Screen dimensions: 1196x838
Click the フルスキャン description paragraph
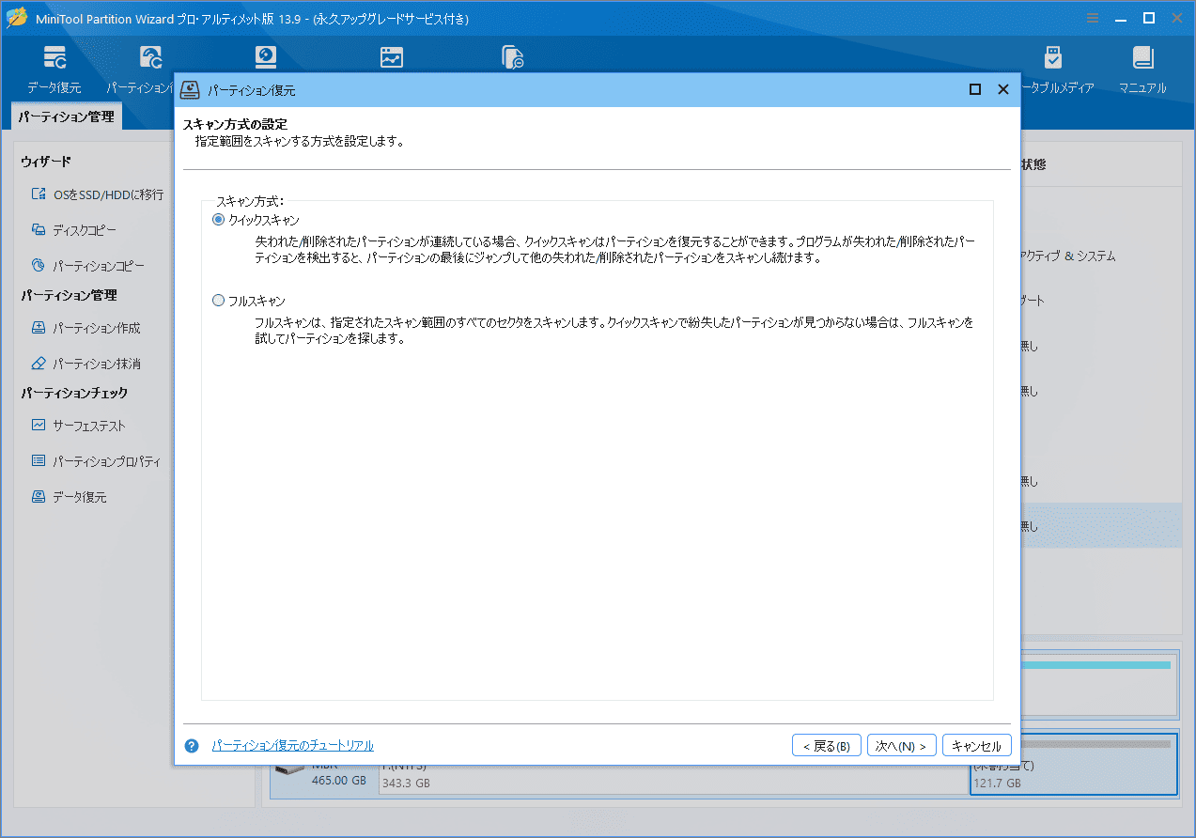click(614, 331)
